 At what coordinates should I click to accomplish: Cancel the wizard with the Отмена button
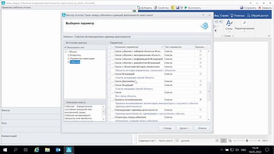click(x=202, y=128)
